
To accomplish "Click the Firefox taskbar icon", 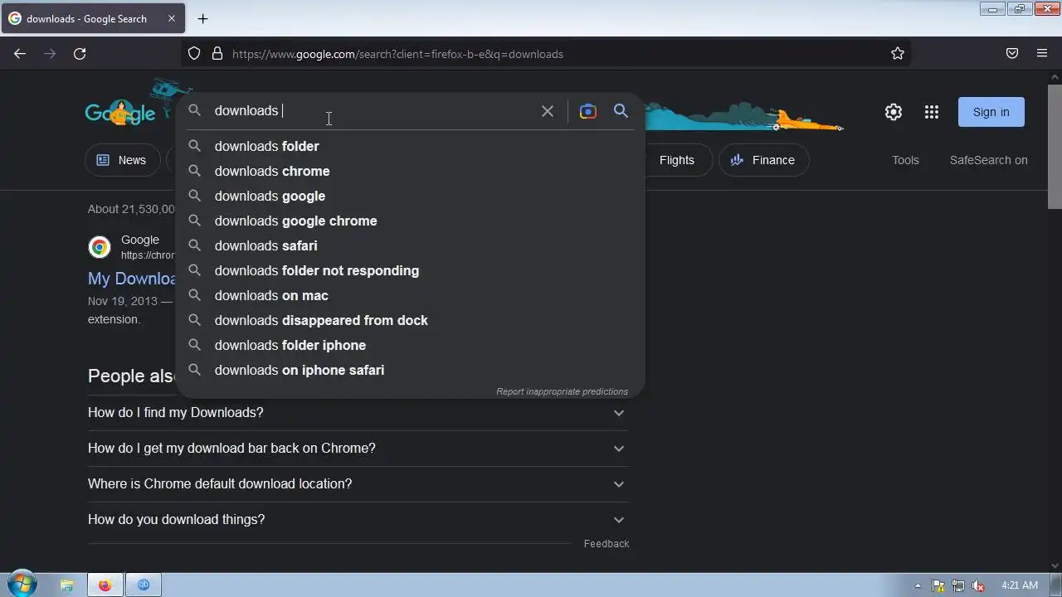I will coord(105,585).
